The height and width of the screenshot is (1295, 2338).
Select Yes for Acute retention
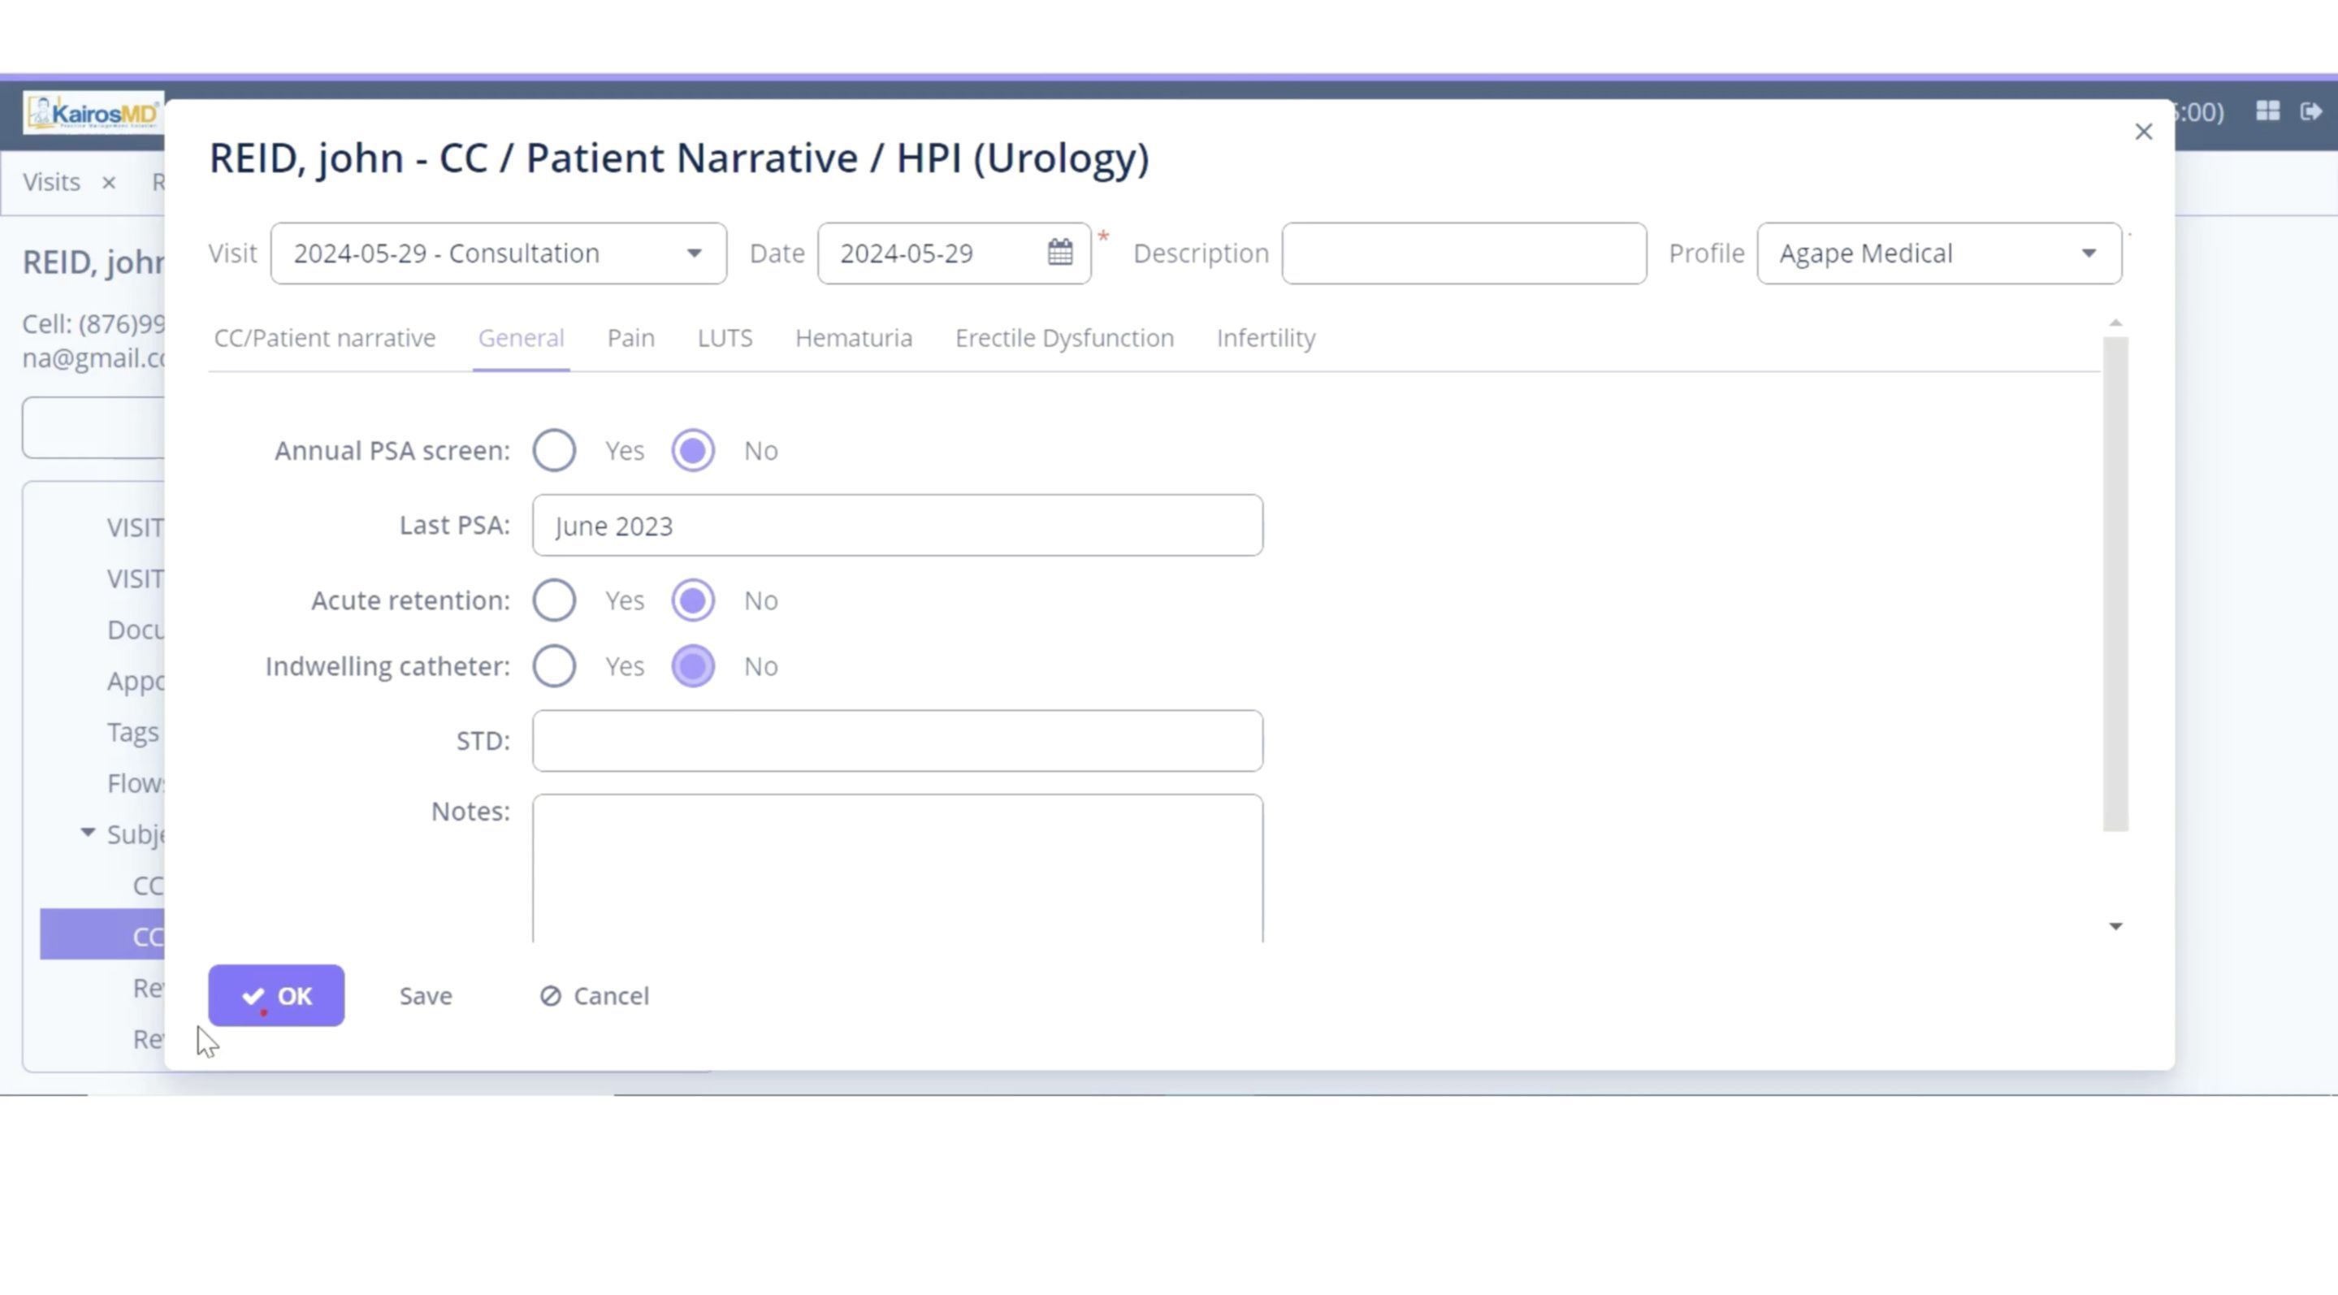click(x=554, y=600)
